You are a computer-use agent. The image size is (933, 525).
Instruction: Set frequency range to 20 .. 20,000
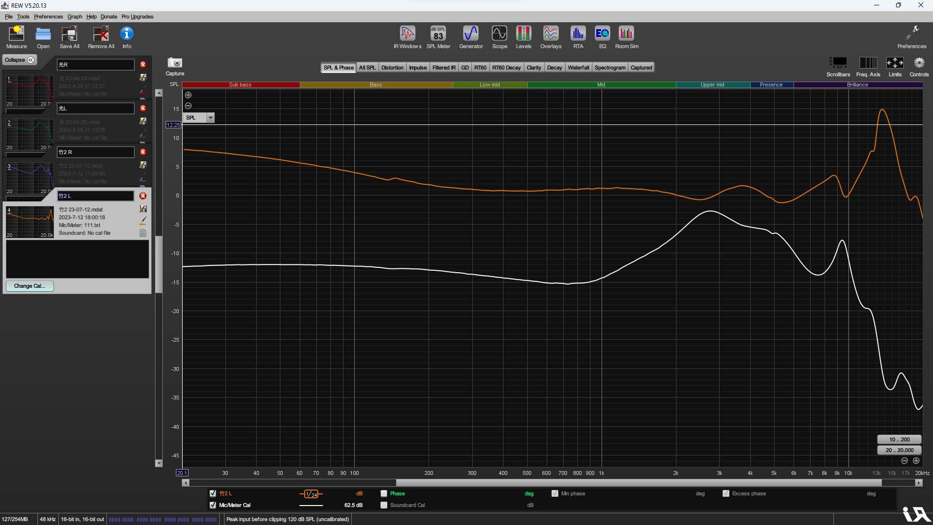point(899,450)
